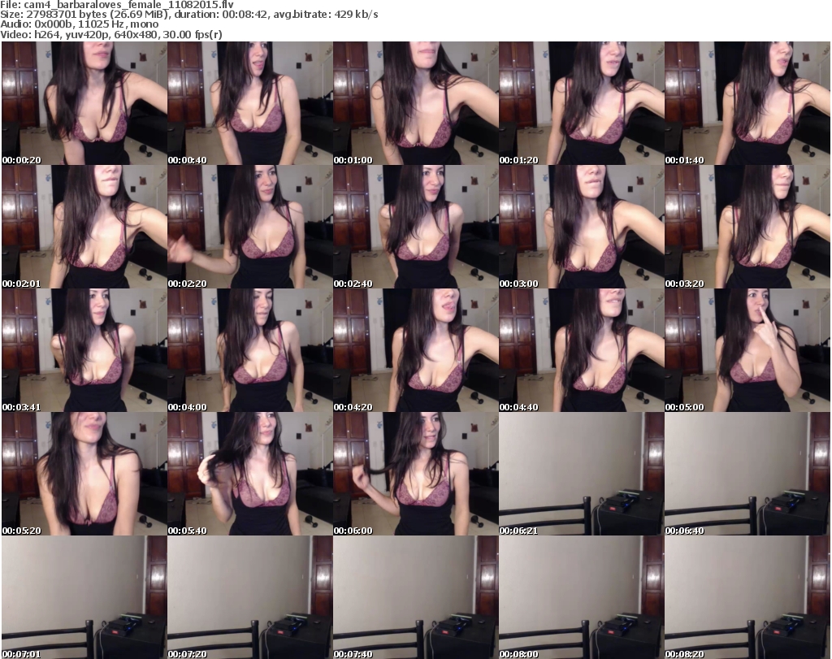The image size is (832, 659).
Task: Pick the thumbnail at 00:07:40
Action: coord(415,597)
